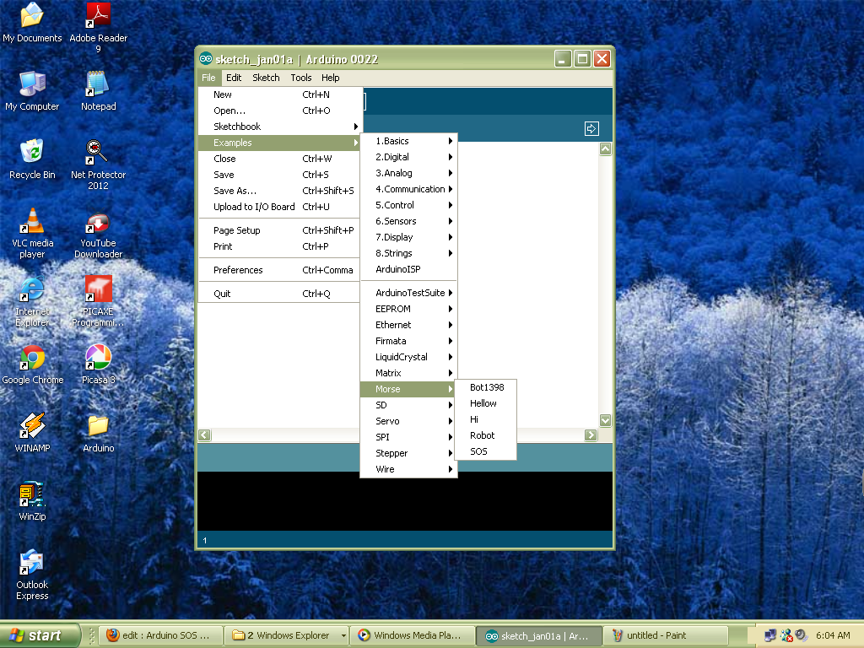Choose Quit from File menu

click(x=280, y=294)
